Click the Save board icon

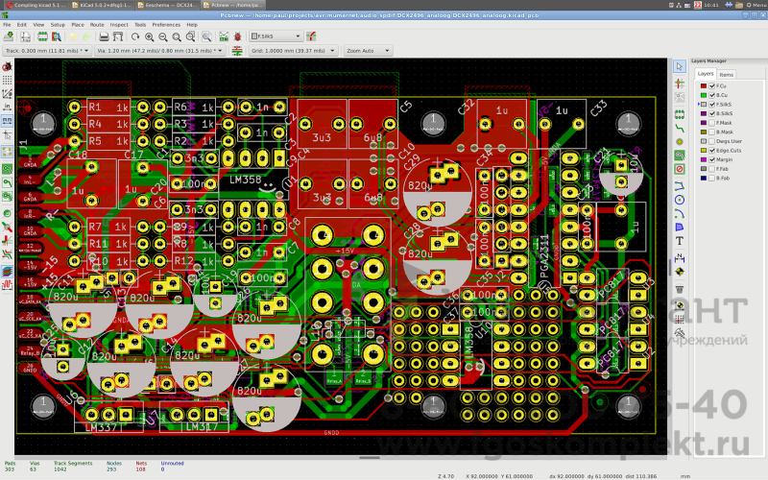(x=9, y=36)
